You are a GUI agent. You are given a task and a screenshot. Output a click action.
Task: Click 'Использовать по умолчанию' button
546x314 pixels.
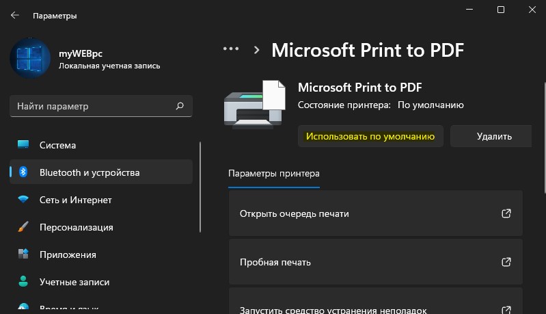(x=370, y=136)
